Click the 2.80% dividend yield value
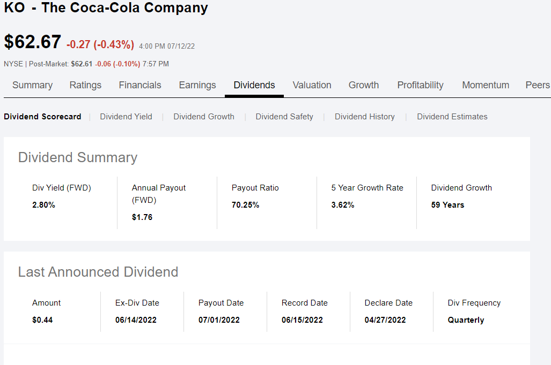The width and height of the screenshot is (551, 365). [x=43, y=205]
